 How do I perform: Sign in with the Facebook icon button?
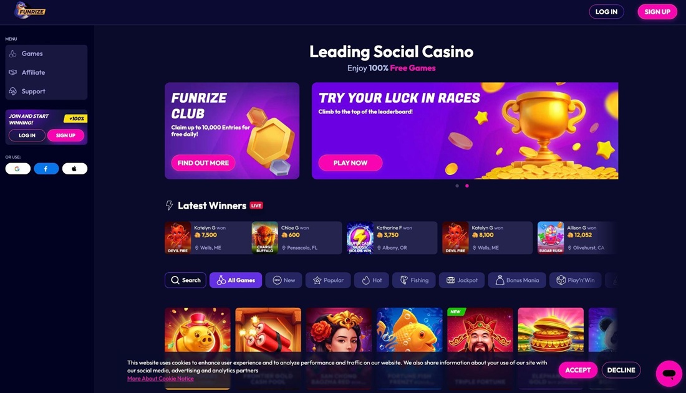(x=46, y=169)
